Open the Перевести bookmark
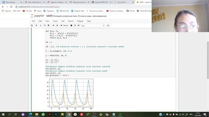209x117 pixels. [x=49, y=11]
